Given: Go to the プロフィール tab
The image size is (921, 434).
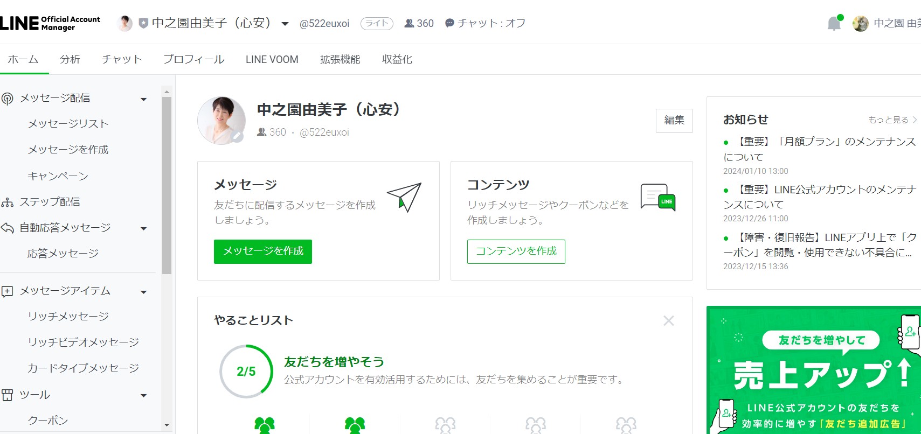Looking at the screenshot, I should click(x=194, y=59).
